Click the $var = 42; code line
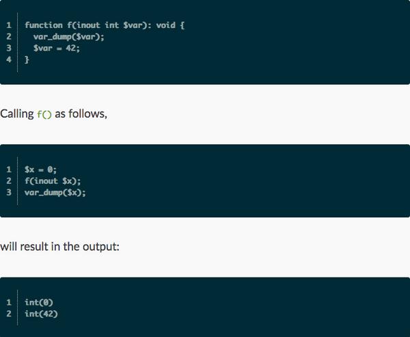 tap(57, 48)
